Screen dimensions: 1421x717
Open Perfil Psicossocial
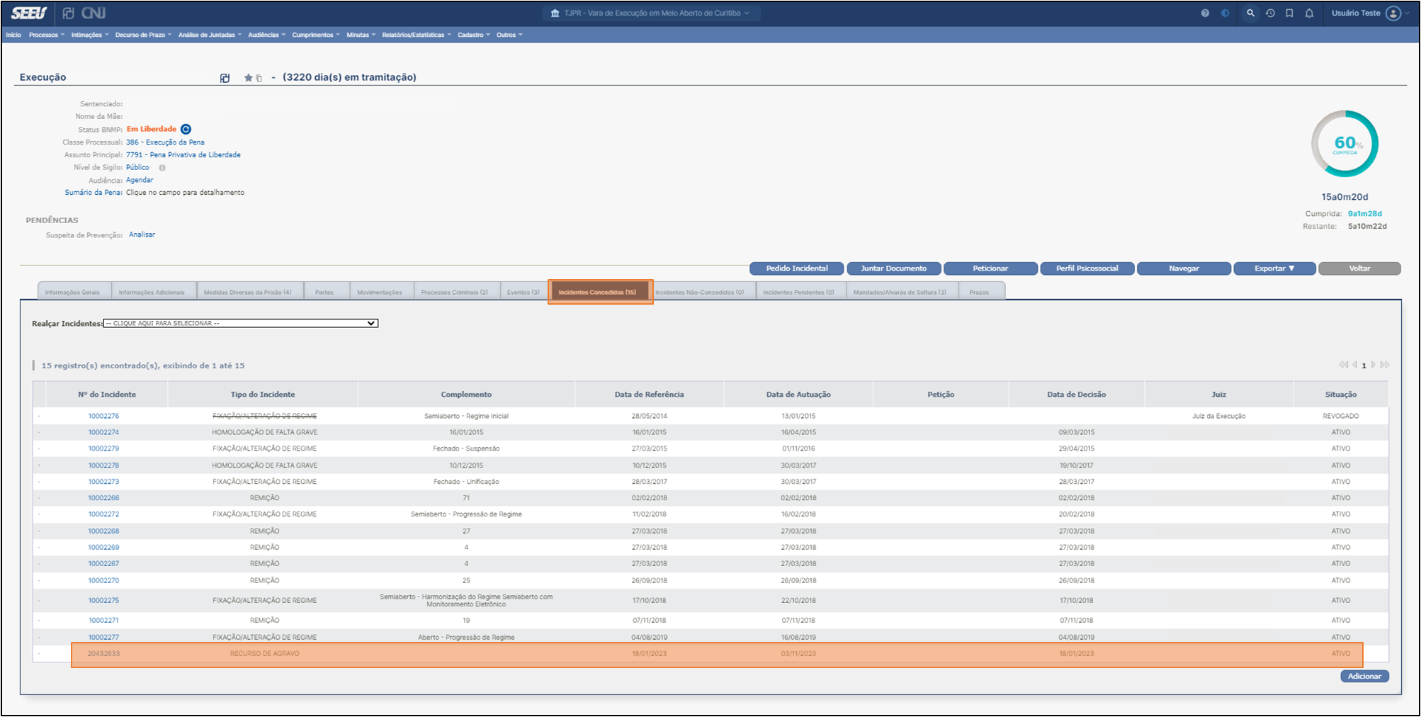(1087, 269)
